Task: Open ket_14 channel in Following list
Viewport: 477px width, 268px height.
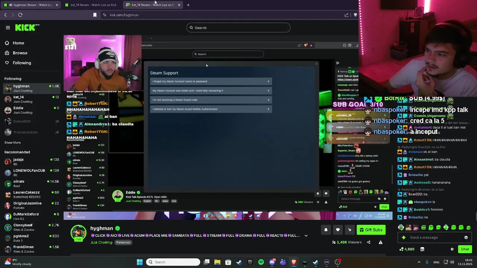Action: (32, 99)
